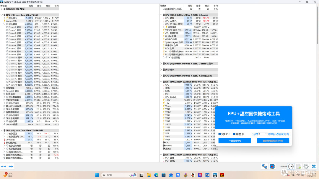Screen dimensions: 319x179
Task: Collapse MSI MAG Z890M (MS-7E42) (N... group
Action: (x=161, y=82)
